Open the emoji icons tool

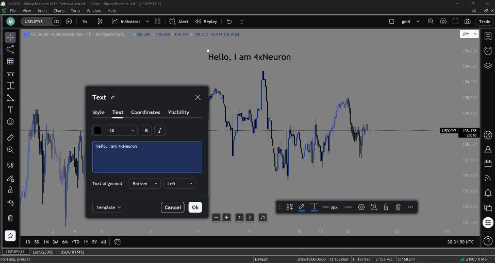click(10, 121)
